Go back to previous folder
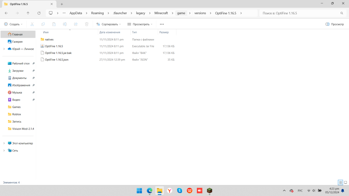Viewport: 349px width, 196px height. point(6,13)
